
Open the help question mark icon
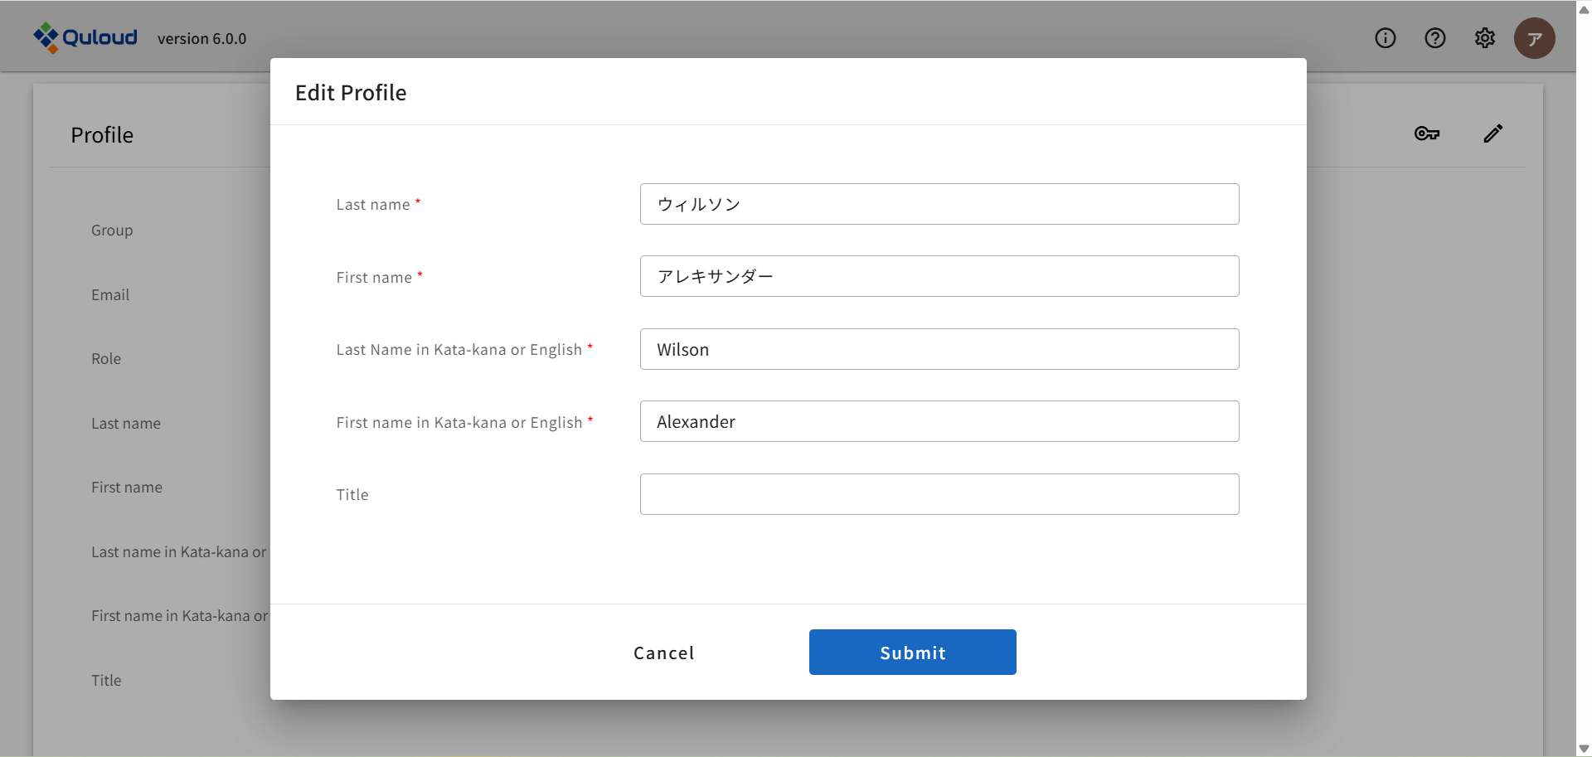(1434, 38)
